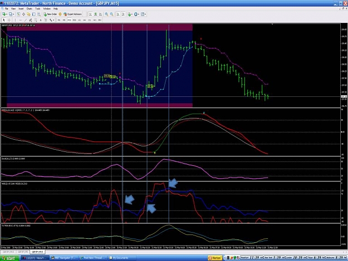
Task: Open the Tools menu
Action: pos(38,9)
